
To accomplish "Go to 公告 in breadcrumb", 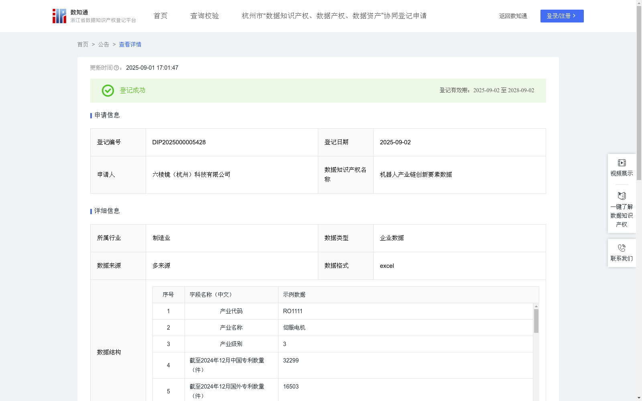I will tap(104, 45).
